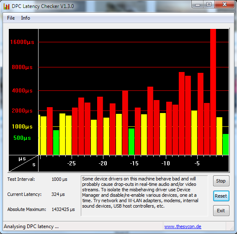
Task: Click the -10 time axis marker
Action: (165, 163)
